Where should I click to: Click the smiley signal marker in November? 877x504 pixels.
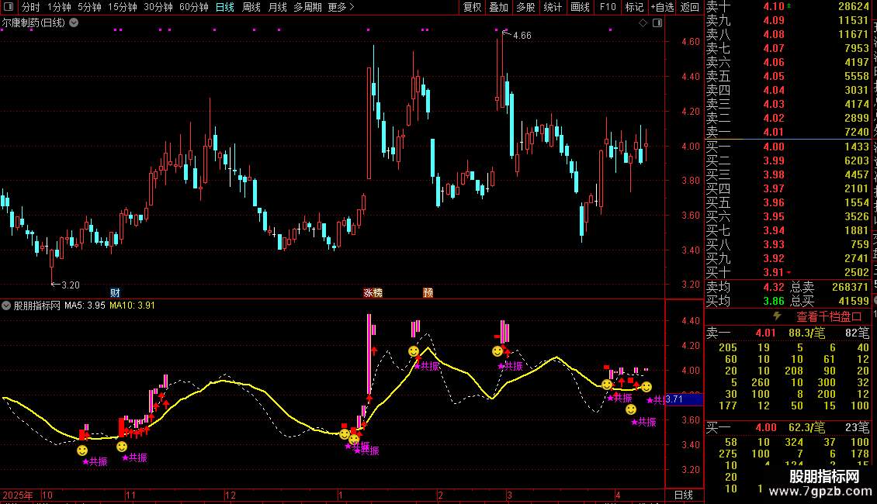click(121, 447)
